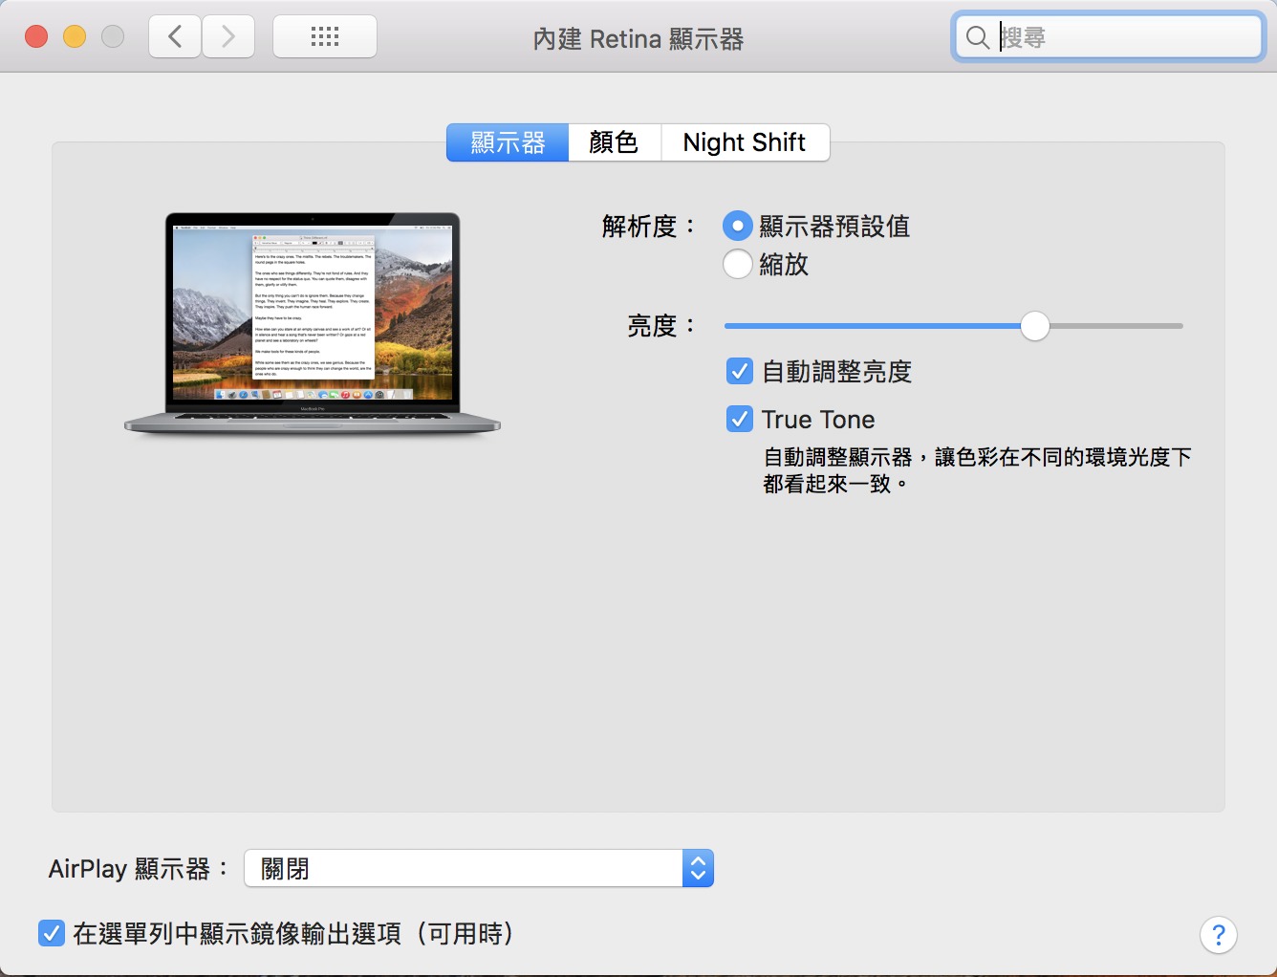Click the 亮度 brightness slider knob

1034,326
